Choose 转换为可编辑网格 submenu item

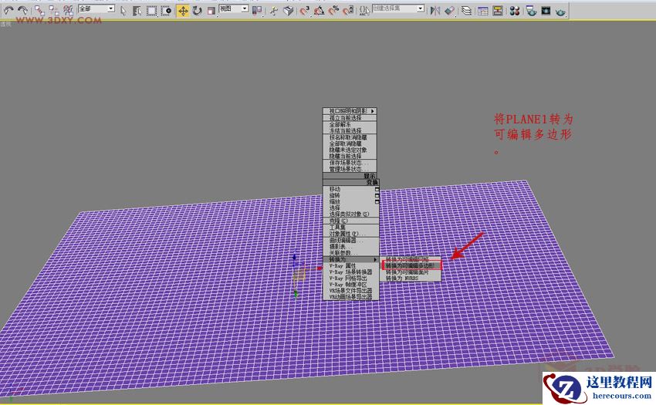point(410,259)
